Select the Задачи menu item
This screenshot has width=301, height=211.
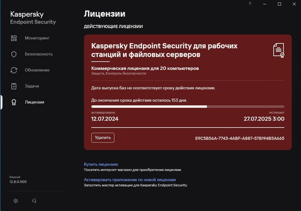pyautogui.click(x=32, y=86)
